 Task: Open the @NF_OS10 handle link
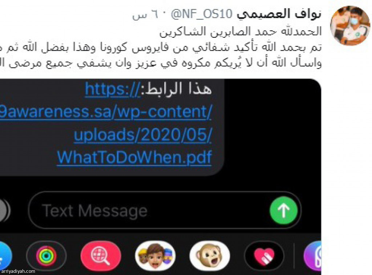point(202,14)
